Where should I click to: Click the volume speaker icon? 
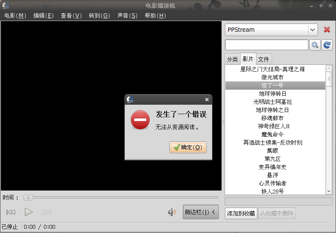(x=172, y=212)
